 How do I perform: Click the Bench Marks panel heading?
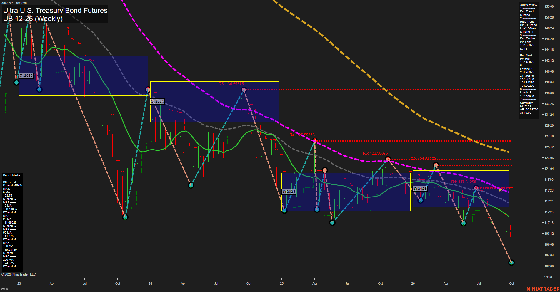12,175
